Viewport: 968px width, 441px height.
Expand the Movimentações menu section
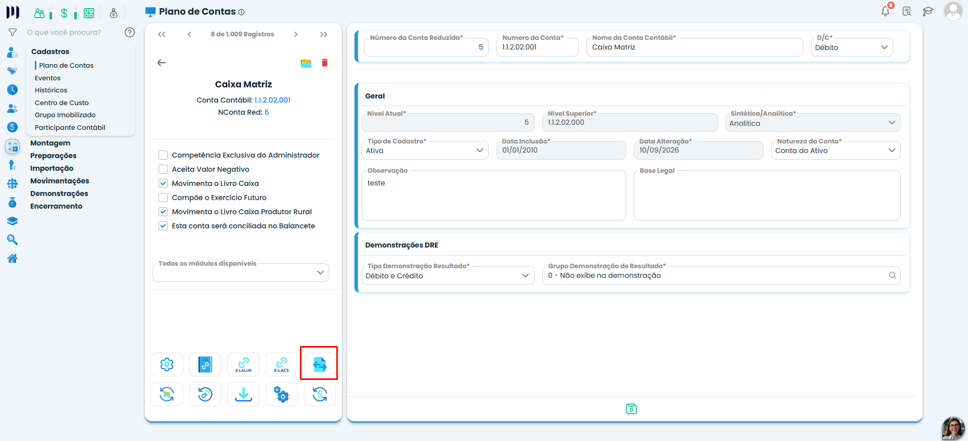pyautogui.click(x=60, y=181)
